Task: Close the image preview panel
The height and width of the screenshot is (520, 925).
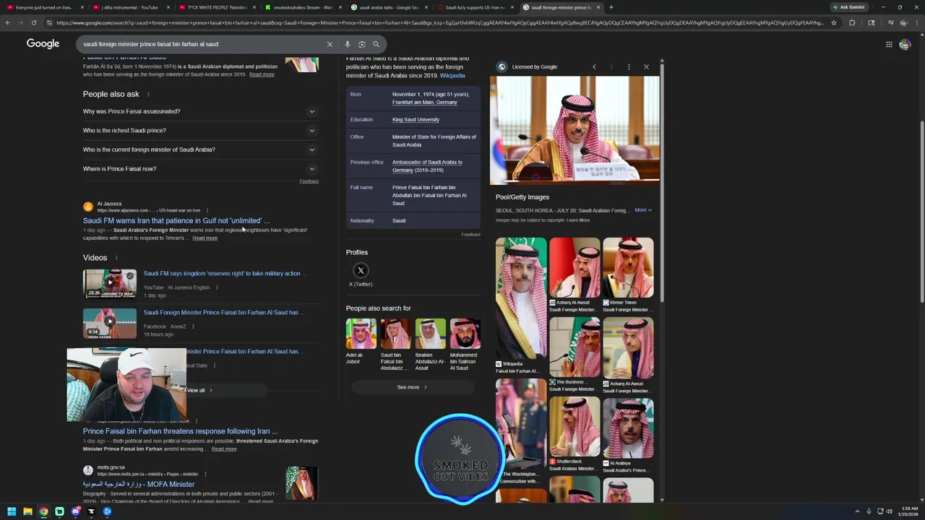Action: click(646, 66)
